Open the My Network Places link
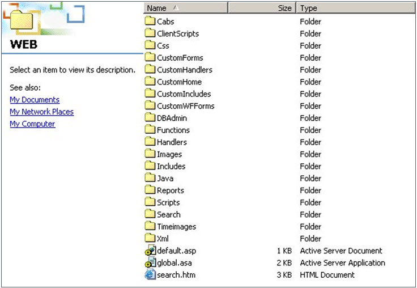Image resolution: width=417 pixels, height=288 pixels. (x=42, y=112)
